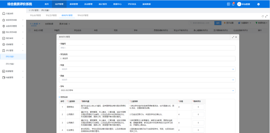Go to 首页 in the top navigation
270x133 pixels.
[46, 4]
